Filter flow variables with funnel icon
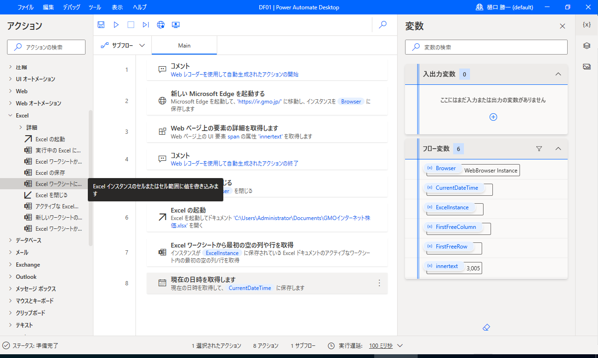 [539, 149]
